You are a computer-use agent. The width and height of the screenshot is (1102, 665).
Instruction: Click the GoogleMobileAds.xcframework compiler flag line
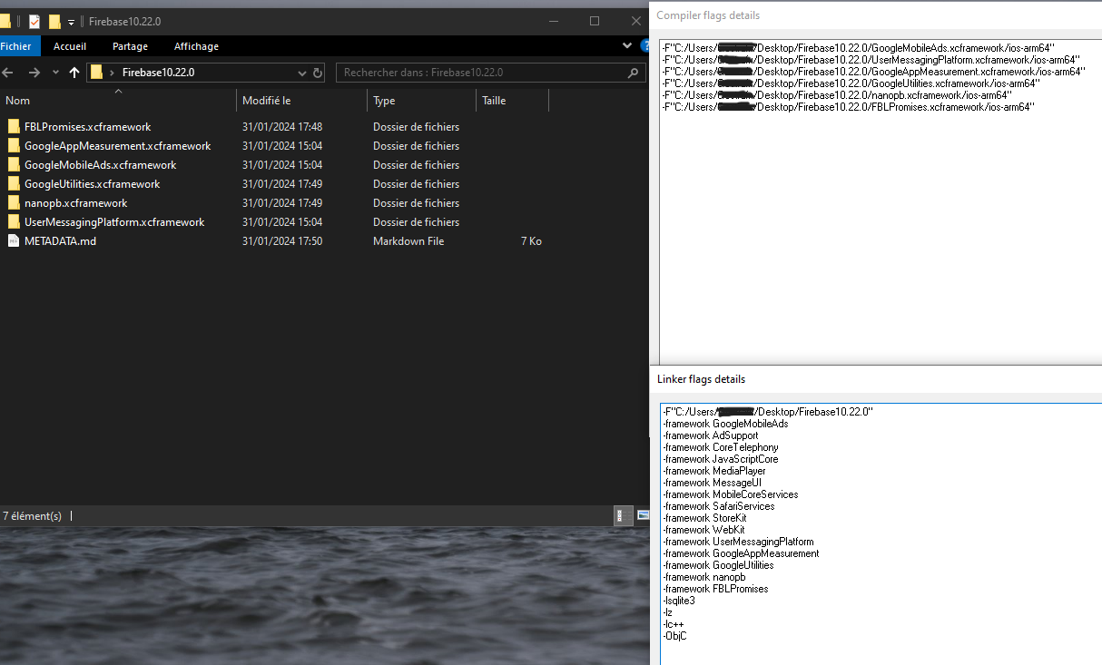pyautogui.click(x=859, y=47)
